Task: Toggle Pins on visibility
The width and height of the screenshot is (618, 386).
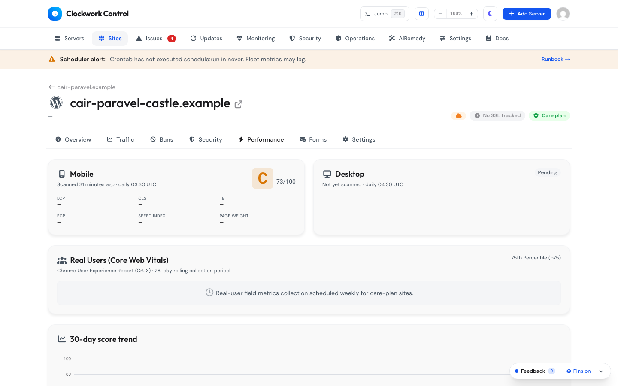Action: [x=579, y=371]
